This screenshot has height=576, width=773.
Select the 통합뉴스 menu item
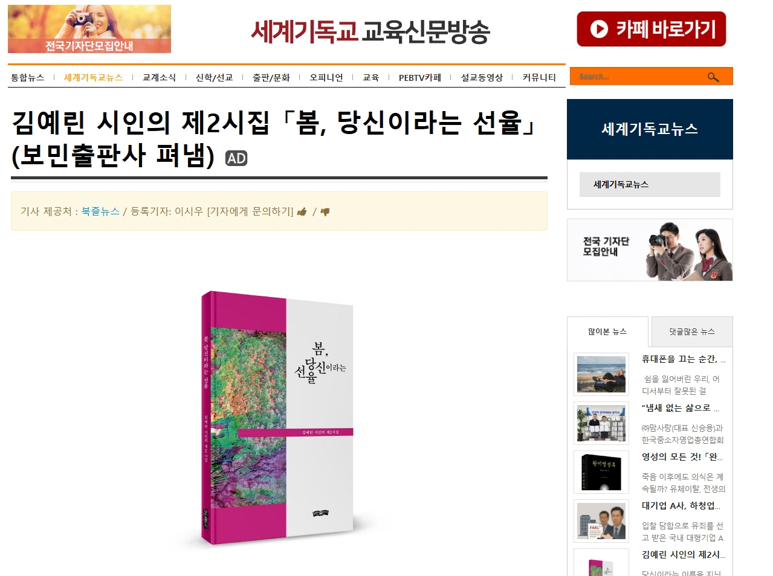28,77
